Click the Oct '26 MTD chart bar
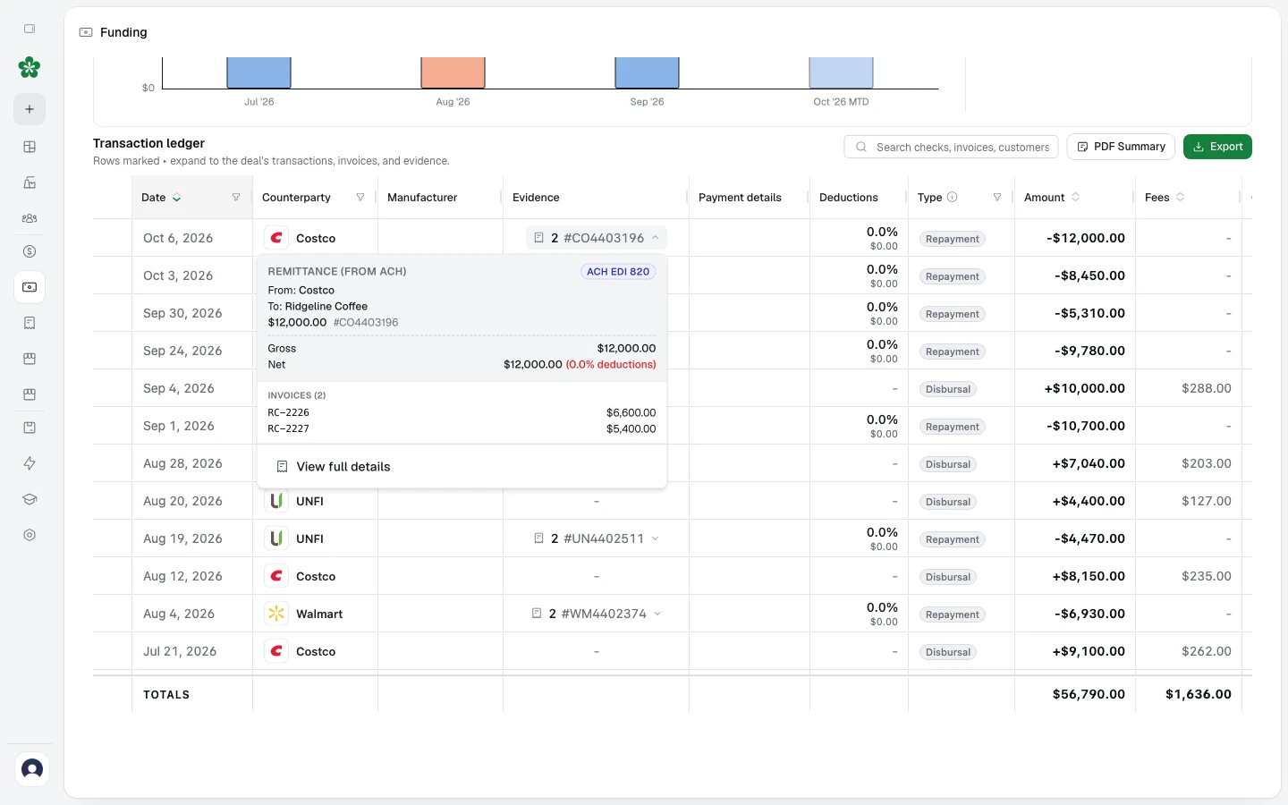Image resolution: width=1288 pixels, height=805 pixels. [x=841, y=72]
